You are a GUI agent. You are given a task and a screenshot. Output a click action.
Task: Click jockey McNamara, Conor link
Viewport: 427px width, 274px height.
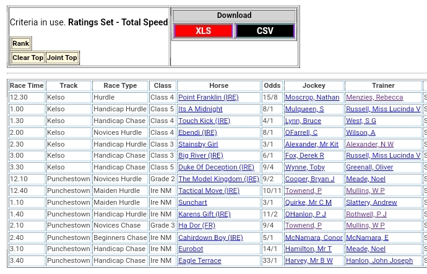pos(314,238)
